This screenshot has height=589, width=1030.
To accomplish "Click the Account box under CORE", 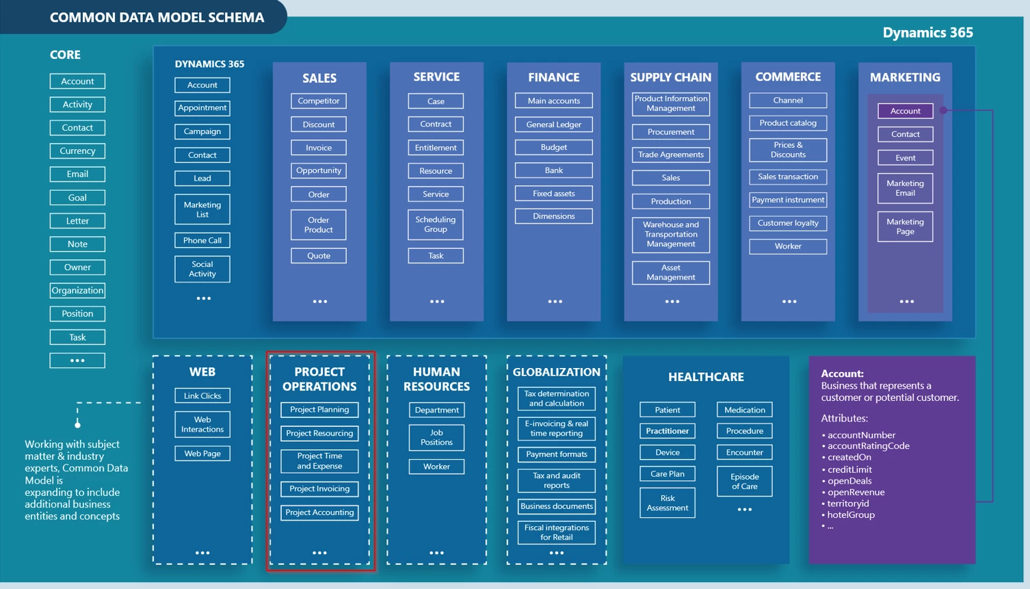I will click(x=77, y=81).
